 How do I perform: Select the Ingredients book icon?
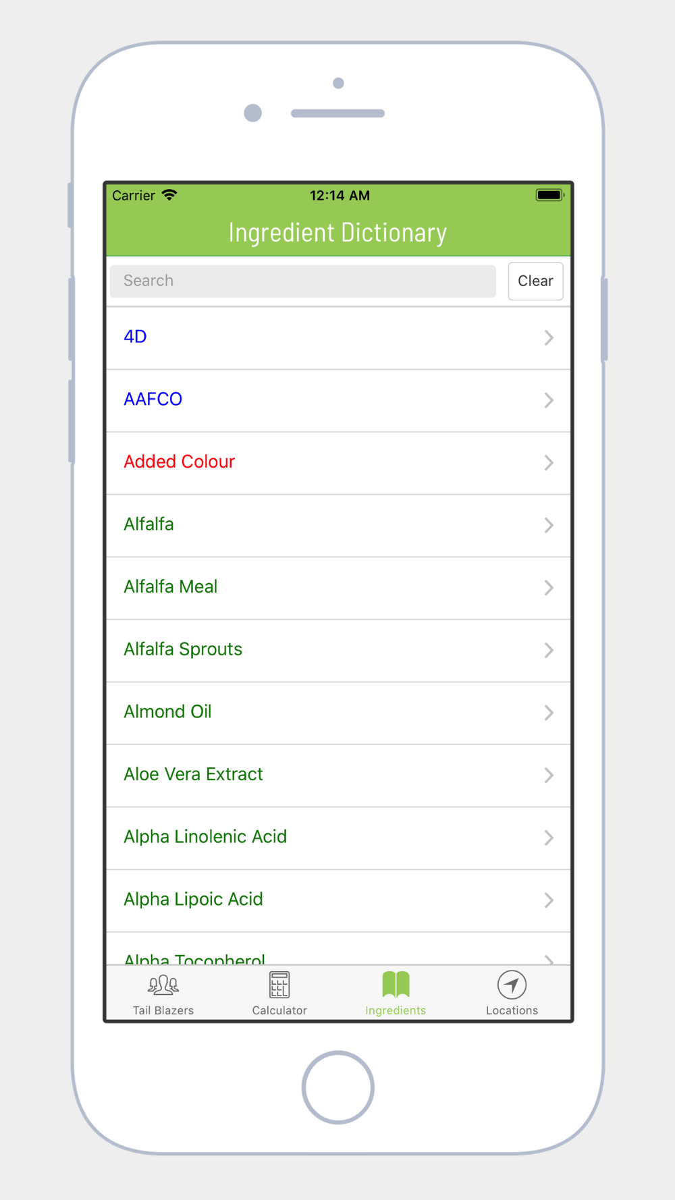point(396,985)
